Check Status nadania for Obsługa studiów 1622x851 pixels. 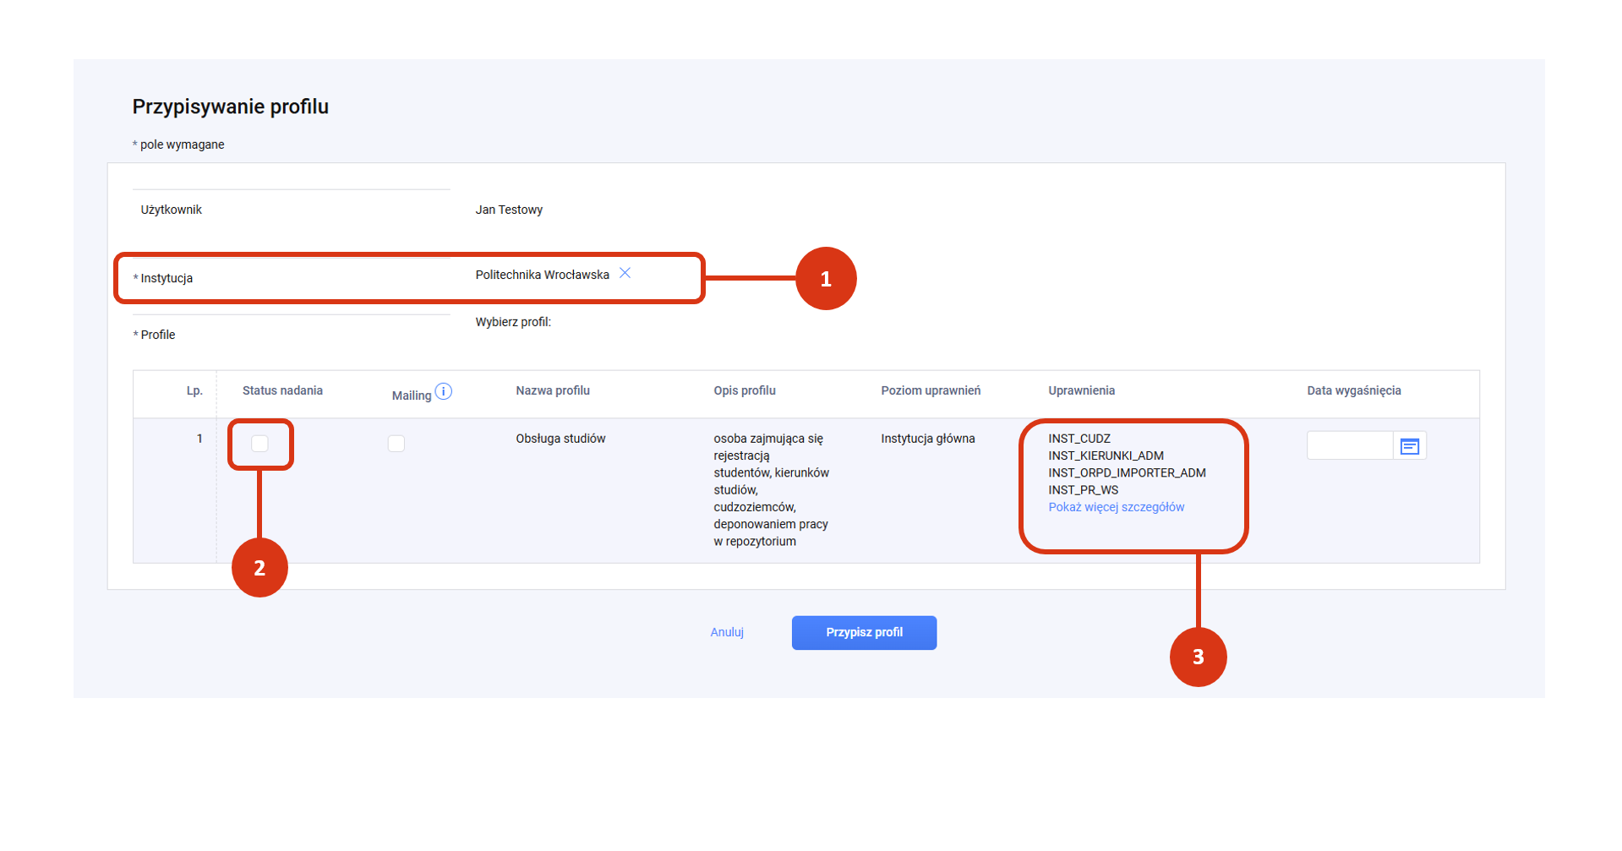pos(259,444)
